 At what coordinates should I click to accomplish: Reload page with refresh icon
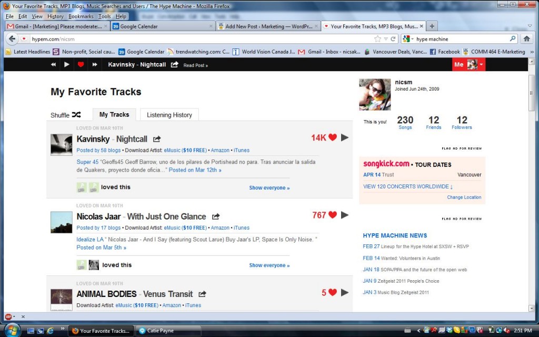393,39
